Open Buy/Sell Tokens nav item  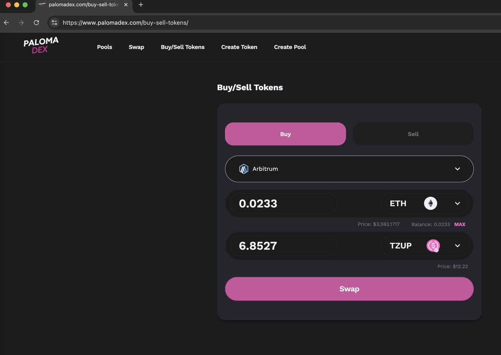[x=183, y=47]
